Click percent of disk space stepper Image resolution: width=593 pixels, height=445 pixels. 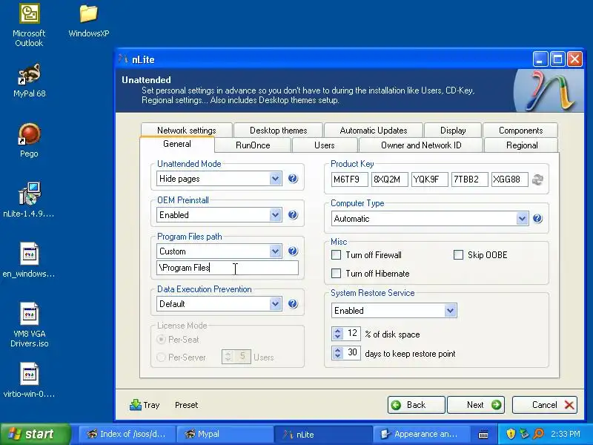[x=337, y=334]
